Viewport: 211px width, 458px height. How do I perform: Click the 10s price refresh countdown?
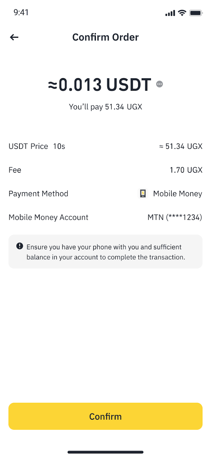[59, 147]
